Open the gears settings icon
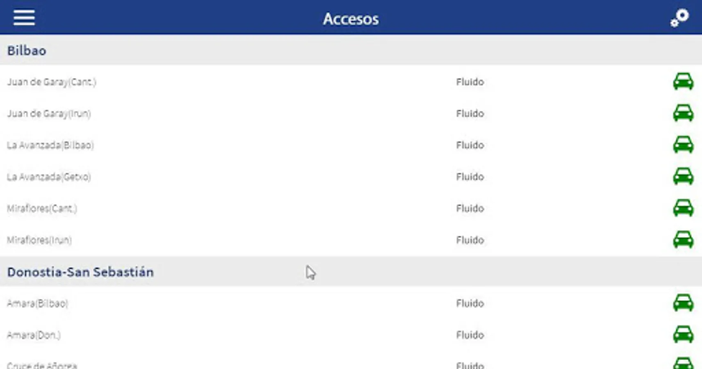 point(679,18)
